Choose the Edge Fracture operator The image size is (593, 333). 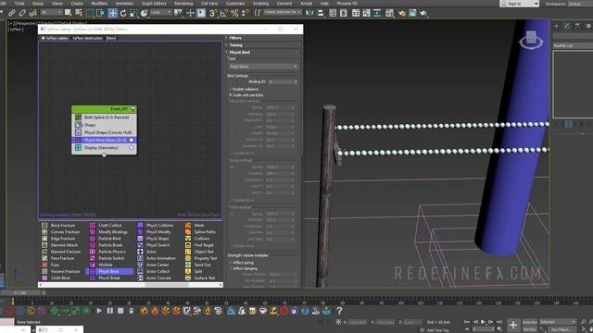pyautogui.click(x=59, y=239)
